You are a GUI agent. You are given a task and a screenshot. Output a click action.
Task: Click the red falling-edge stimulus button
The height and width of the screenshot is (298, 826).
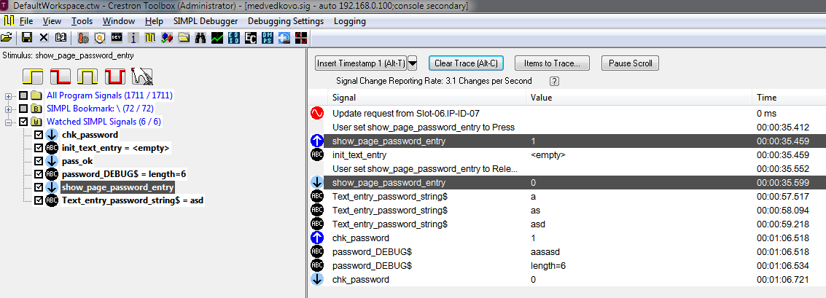tap(60, 77)
